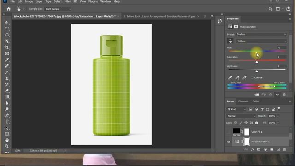Select the Move tool
This screenshot has height=166, width=295.
coord(7,23)
